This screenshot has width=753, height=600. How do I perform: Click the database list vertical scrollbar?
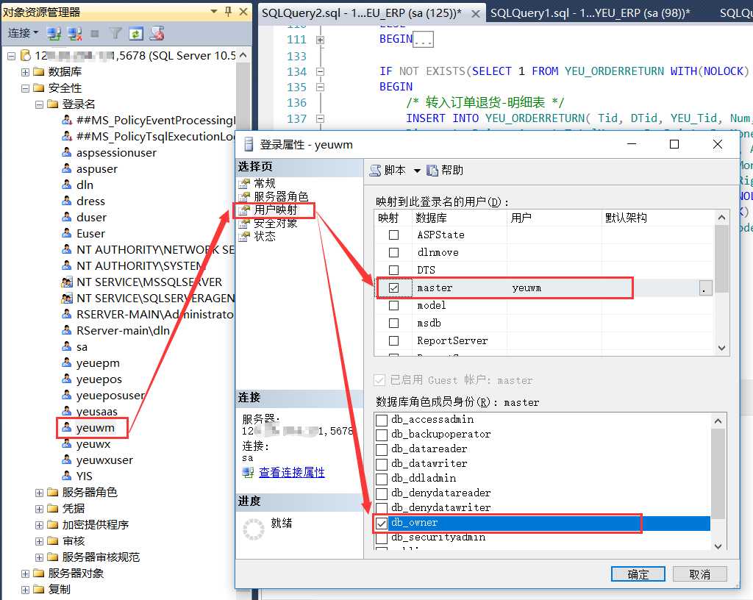[721, 283]
